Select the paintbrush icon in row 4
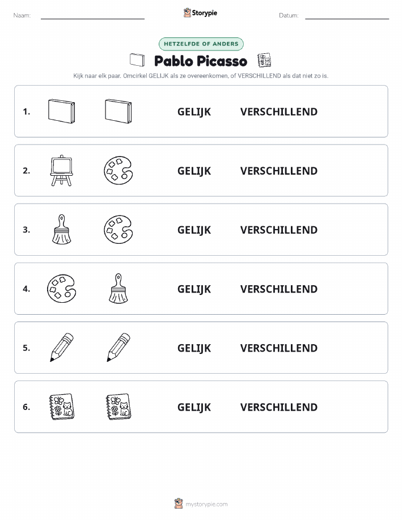Screen dimensions: 402x520 click(119, 289)
